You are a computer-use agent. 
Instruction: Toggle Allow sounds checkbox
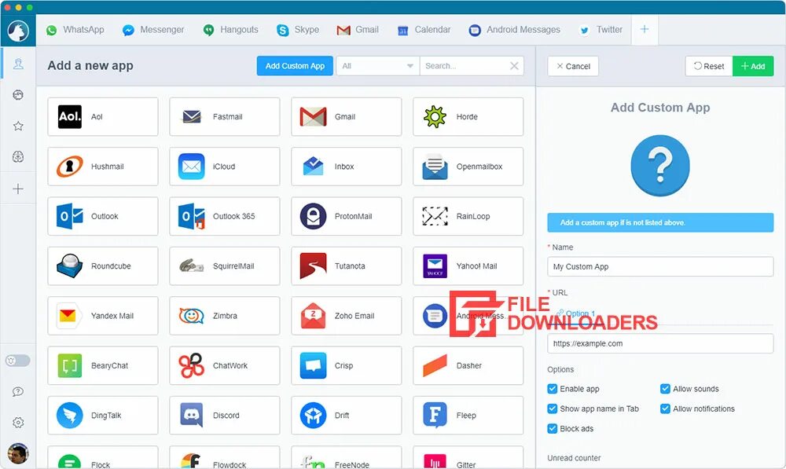coord(665,389)
